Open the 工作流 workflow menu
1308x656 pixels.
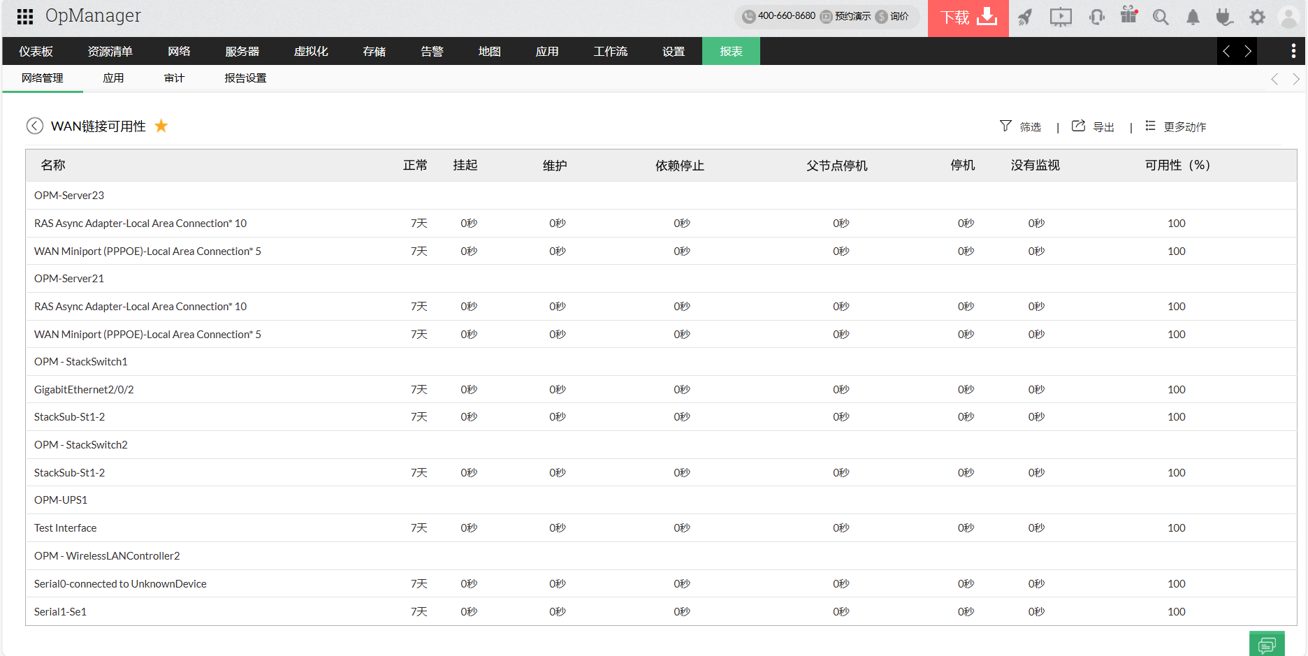point(610,51)
